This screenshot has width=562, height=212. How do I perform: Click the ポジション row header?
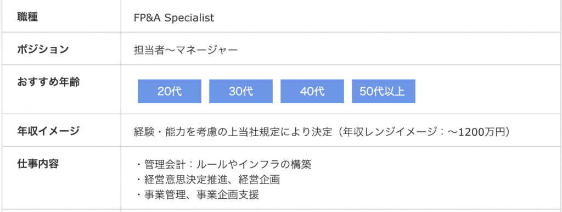click(x=43, y=49)
